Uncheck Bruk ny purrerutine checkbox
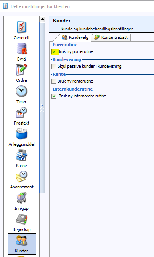Viewport: 154px width, 257px height. point(54,52)
